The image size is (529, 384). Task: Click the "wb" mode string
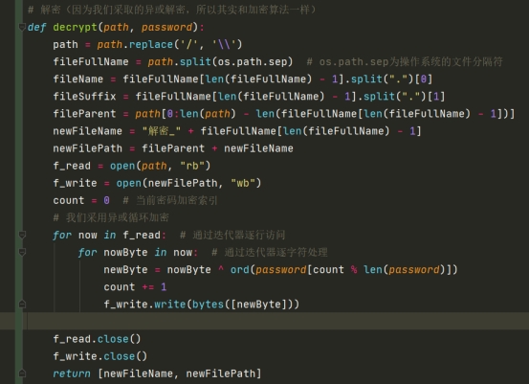click(243, 183)
